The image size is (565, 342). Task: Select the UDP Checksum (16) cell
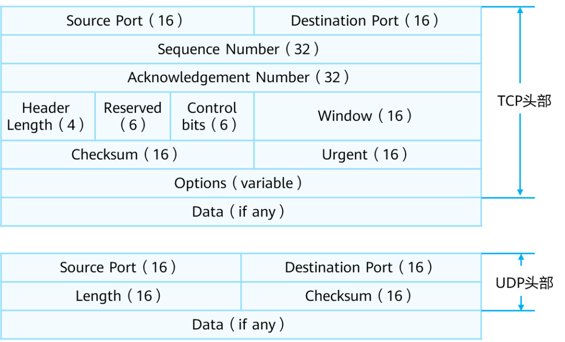361,297
